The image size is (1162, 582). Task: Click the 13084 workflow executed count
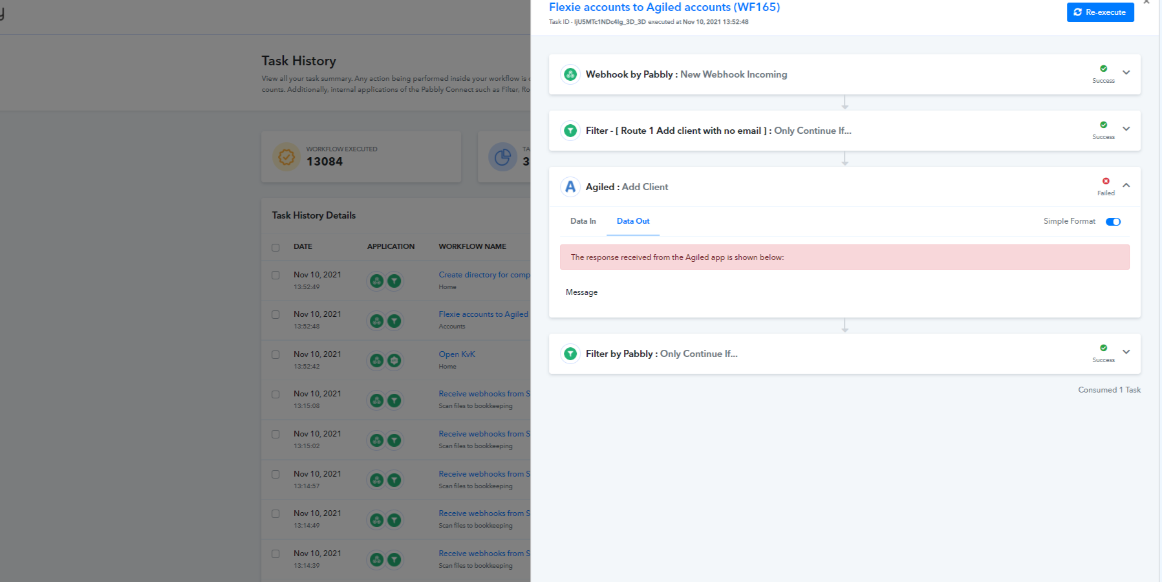325,162
